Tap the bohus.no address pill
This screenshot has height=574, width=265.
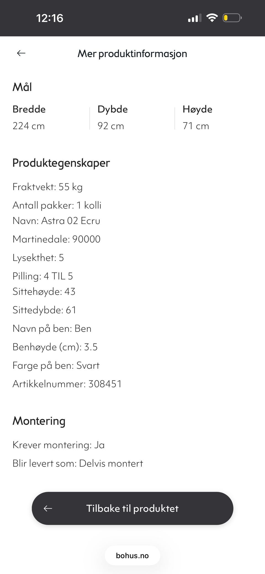pos(132,556)
